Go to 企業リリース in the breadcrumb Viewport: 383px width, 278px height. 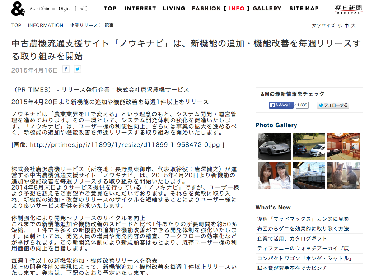(84, 26)
